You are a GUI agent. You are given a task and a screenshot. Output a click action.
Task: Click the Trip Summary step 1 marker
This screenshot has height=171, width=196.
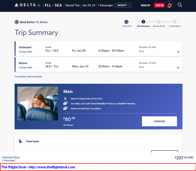(x=143, y=22)
